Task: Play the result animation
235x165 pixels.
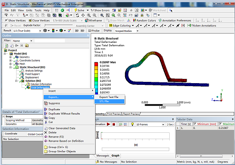Action: (109, 124)
